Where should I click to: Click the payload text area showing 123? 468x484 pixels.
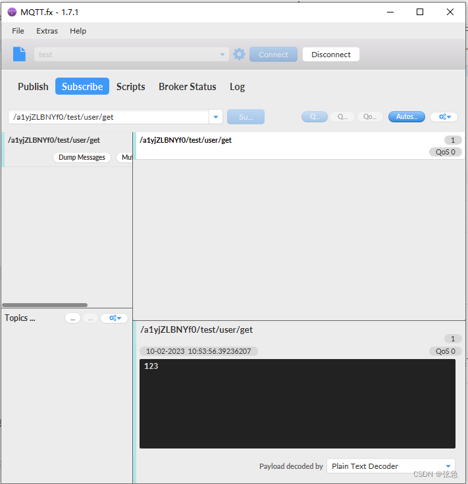[297, 403]
